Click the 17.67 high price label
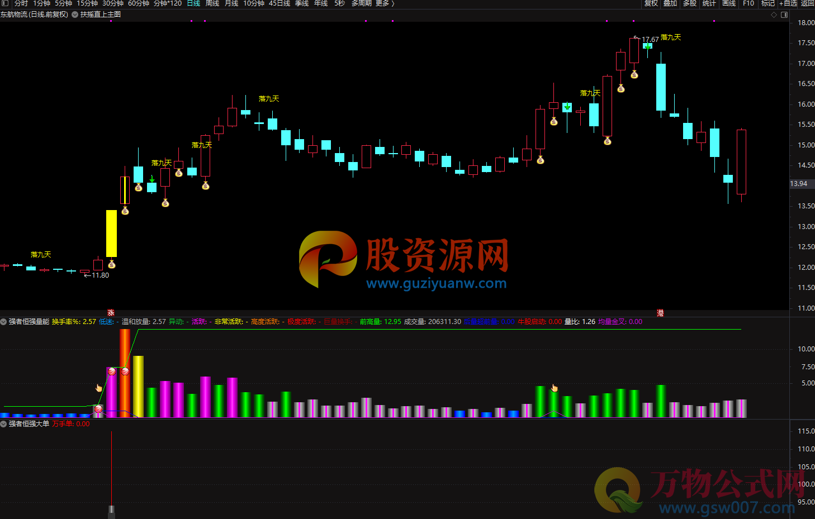Viewport: 815px width, 519px height. point(650,40)
